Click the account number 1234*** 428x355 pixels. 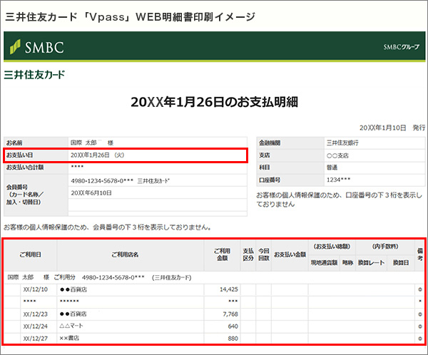pos(338,180)
